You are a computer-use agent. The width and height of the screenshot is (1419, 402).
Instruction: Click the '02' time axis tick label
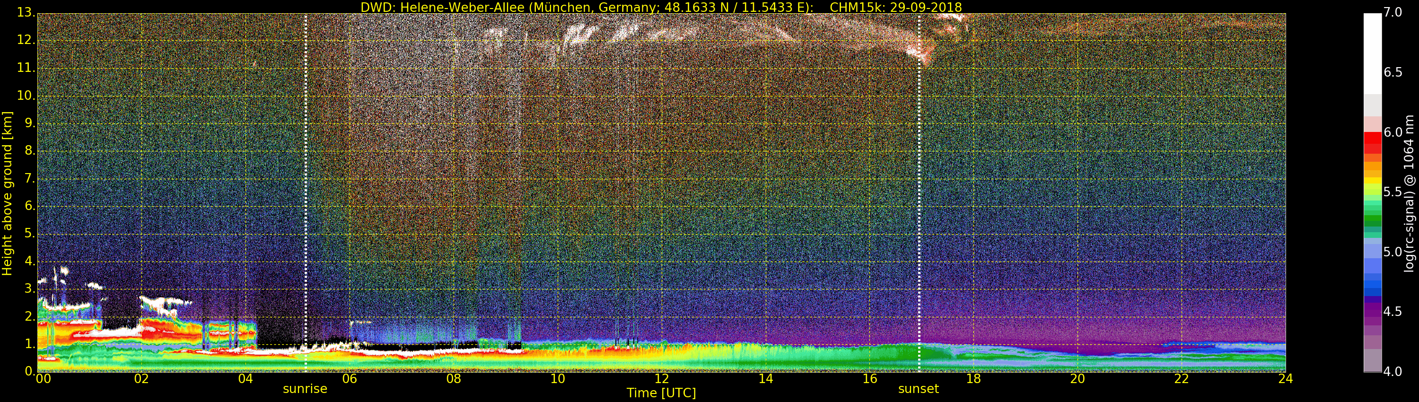141,379
